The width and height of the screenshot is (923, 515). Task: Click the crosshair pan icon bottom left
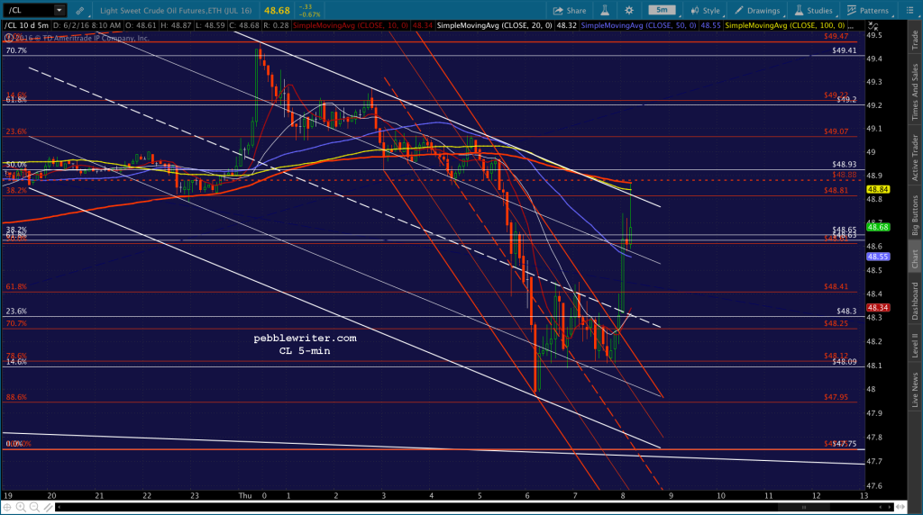(7, 507)
